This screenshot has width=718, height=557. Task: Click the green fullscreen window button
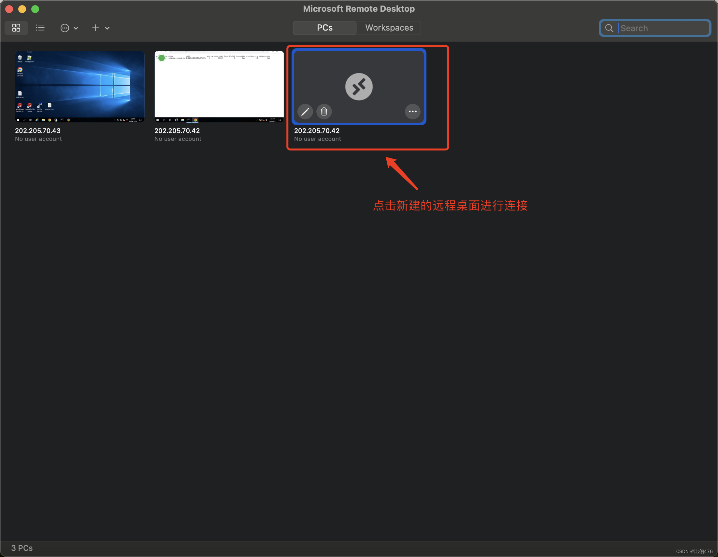35,9
